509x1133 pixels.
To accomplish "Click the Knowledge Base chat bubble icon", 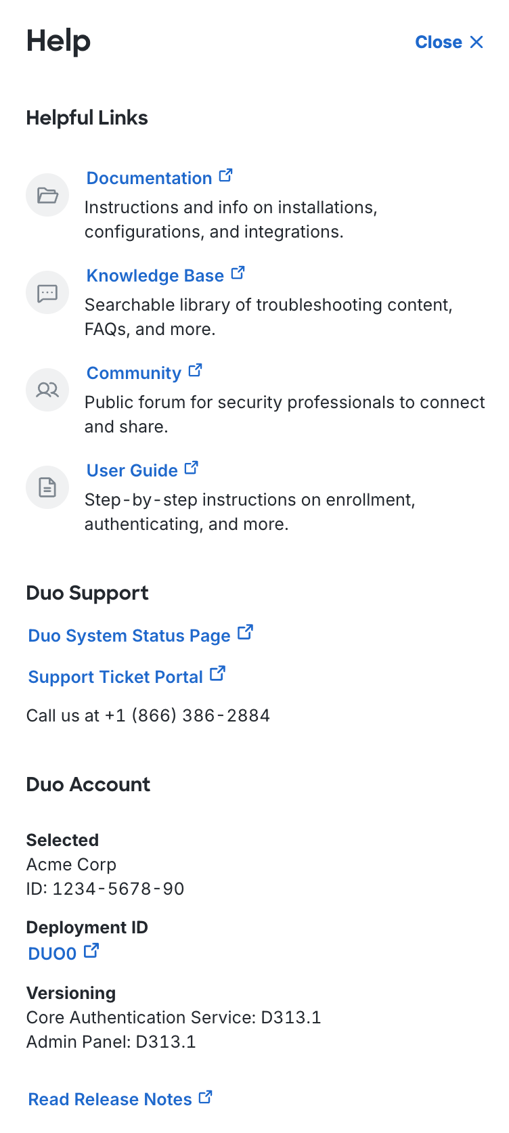I will coord(47,293).
